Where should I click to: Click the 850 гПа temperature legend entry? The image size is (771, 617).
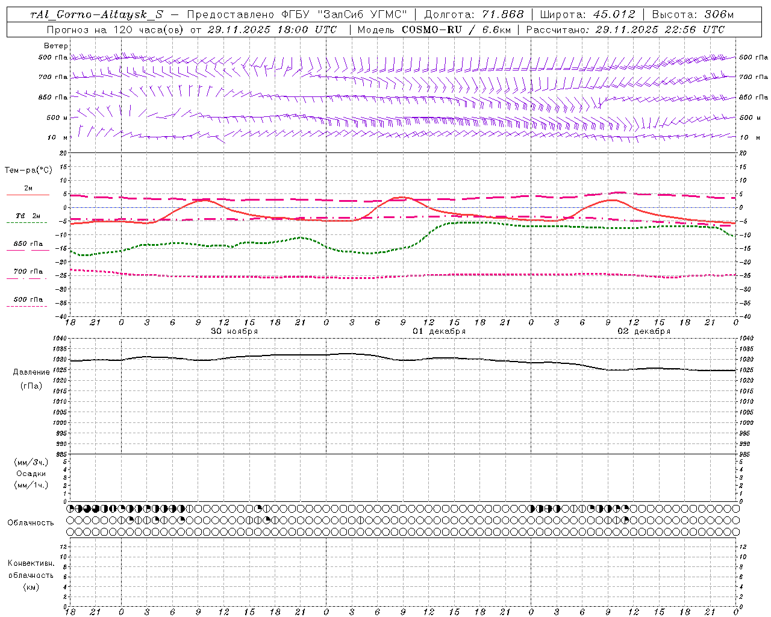coord(28,244)
